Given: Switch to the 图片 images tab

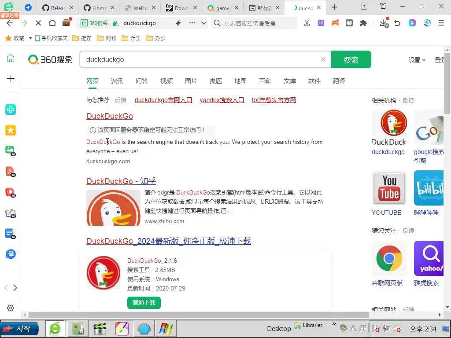Looking at the screenshot, I should (x=191, y=81).
